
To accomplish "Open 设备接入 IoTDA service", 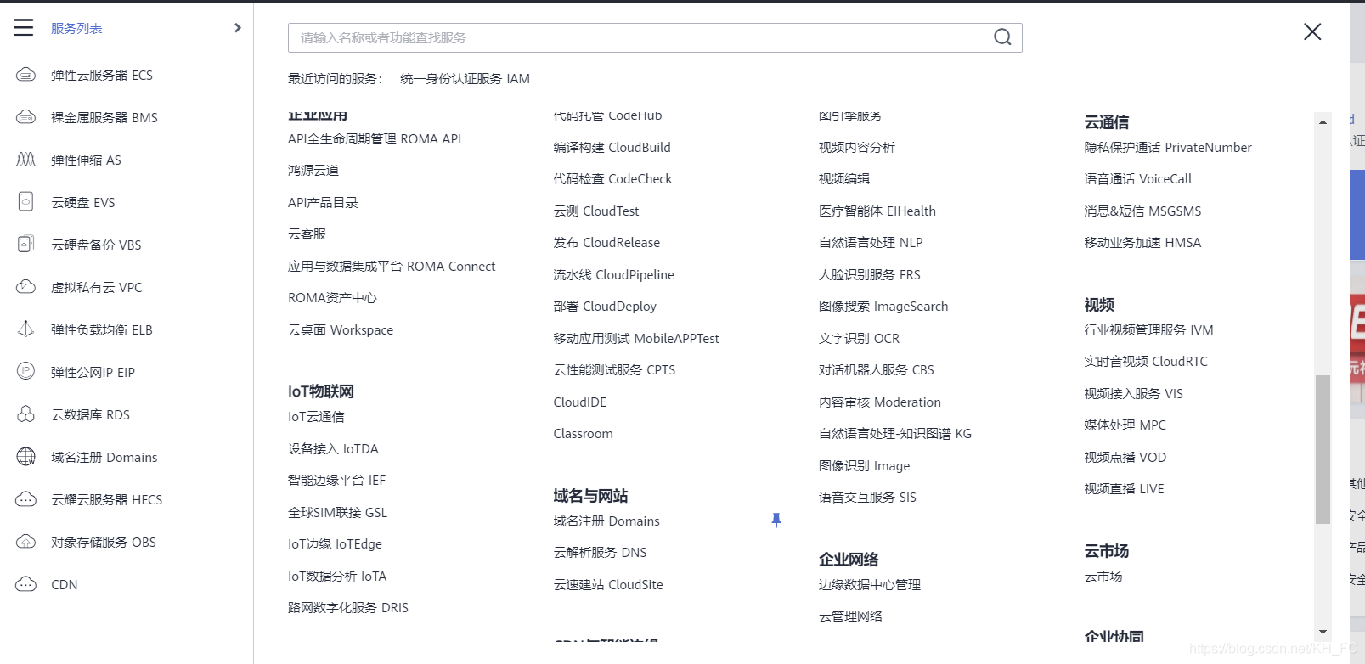I will click(x=333, y=448).
